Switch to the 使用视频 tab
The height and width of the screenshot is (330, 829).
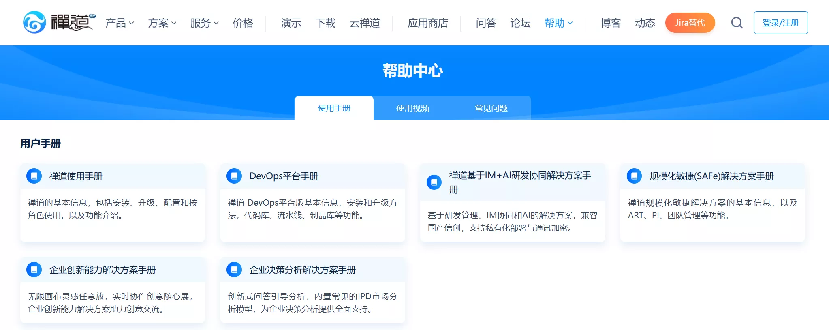(x=413, y=108)
